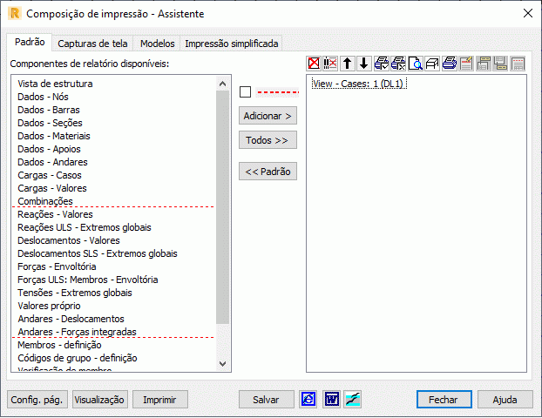Click the greyed icon with yellow bar on top

coord(484,64)
